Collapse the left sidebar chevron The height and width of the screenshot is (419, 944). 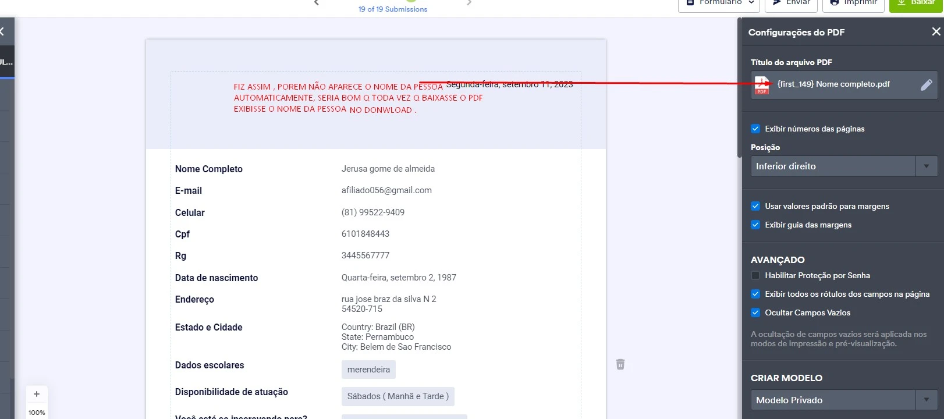pos(2,31)
